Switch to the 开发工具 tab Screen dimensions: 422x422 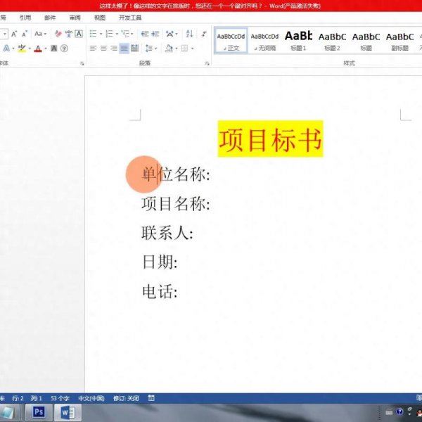pyautogui.click(x=130, y=18)
